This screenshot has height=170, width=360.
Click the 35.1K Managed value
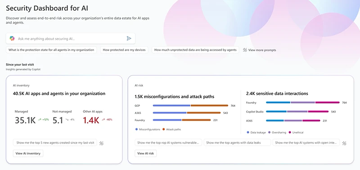[25, 120]
